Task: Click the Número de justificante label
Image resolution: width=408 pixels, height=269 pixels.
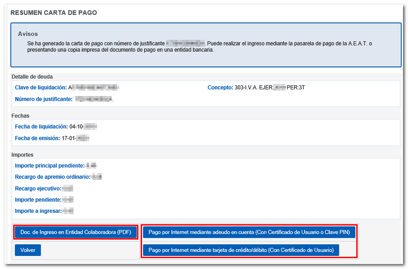Action: pos(44,99)
